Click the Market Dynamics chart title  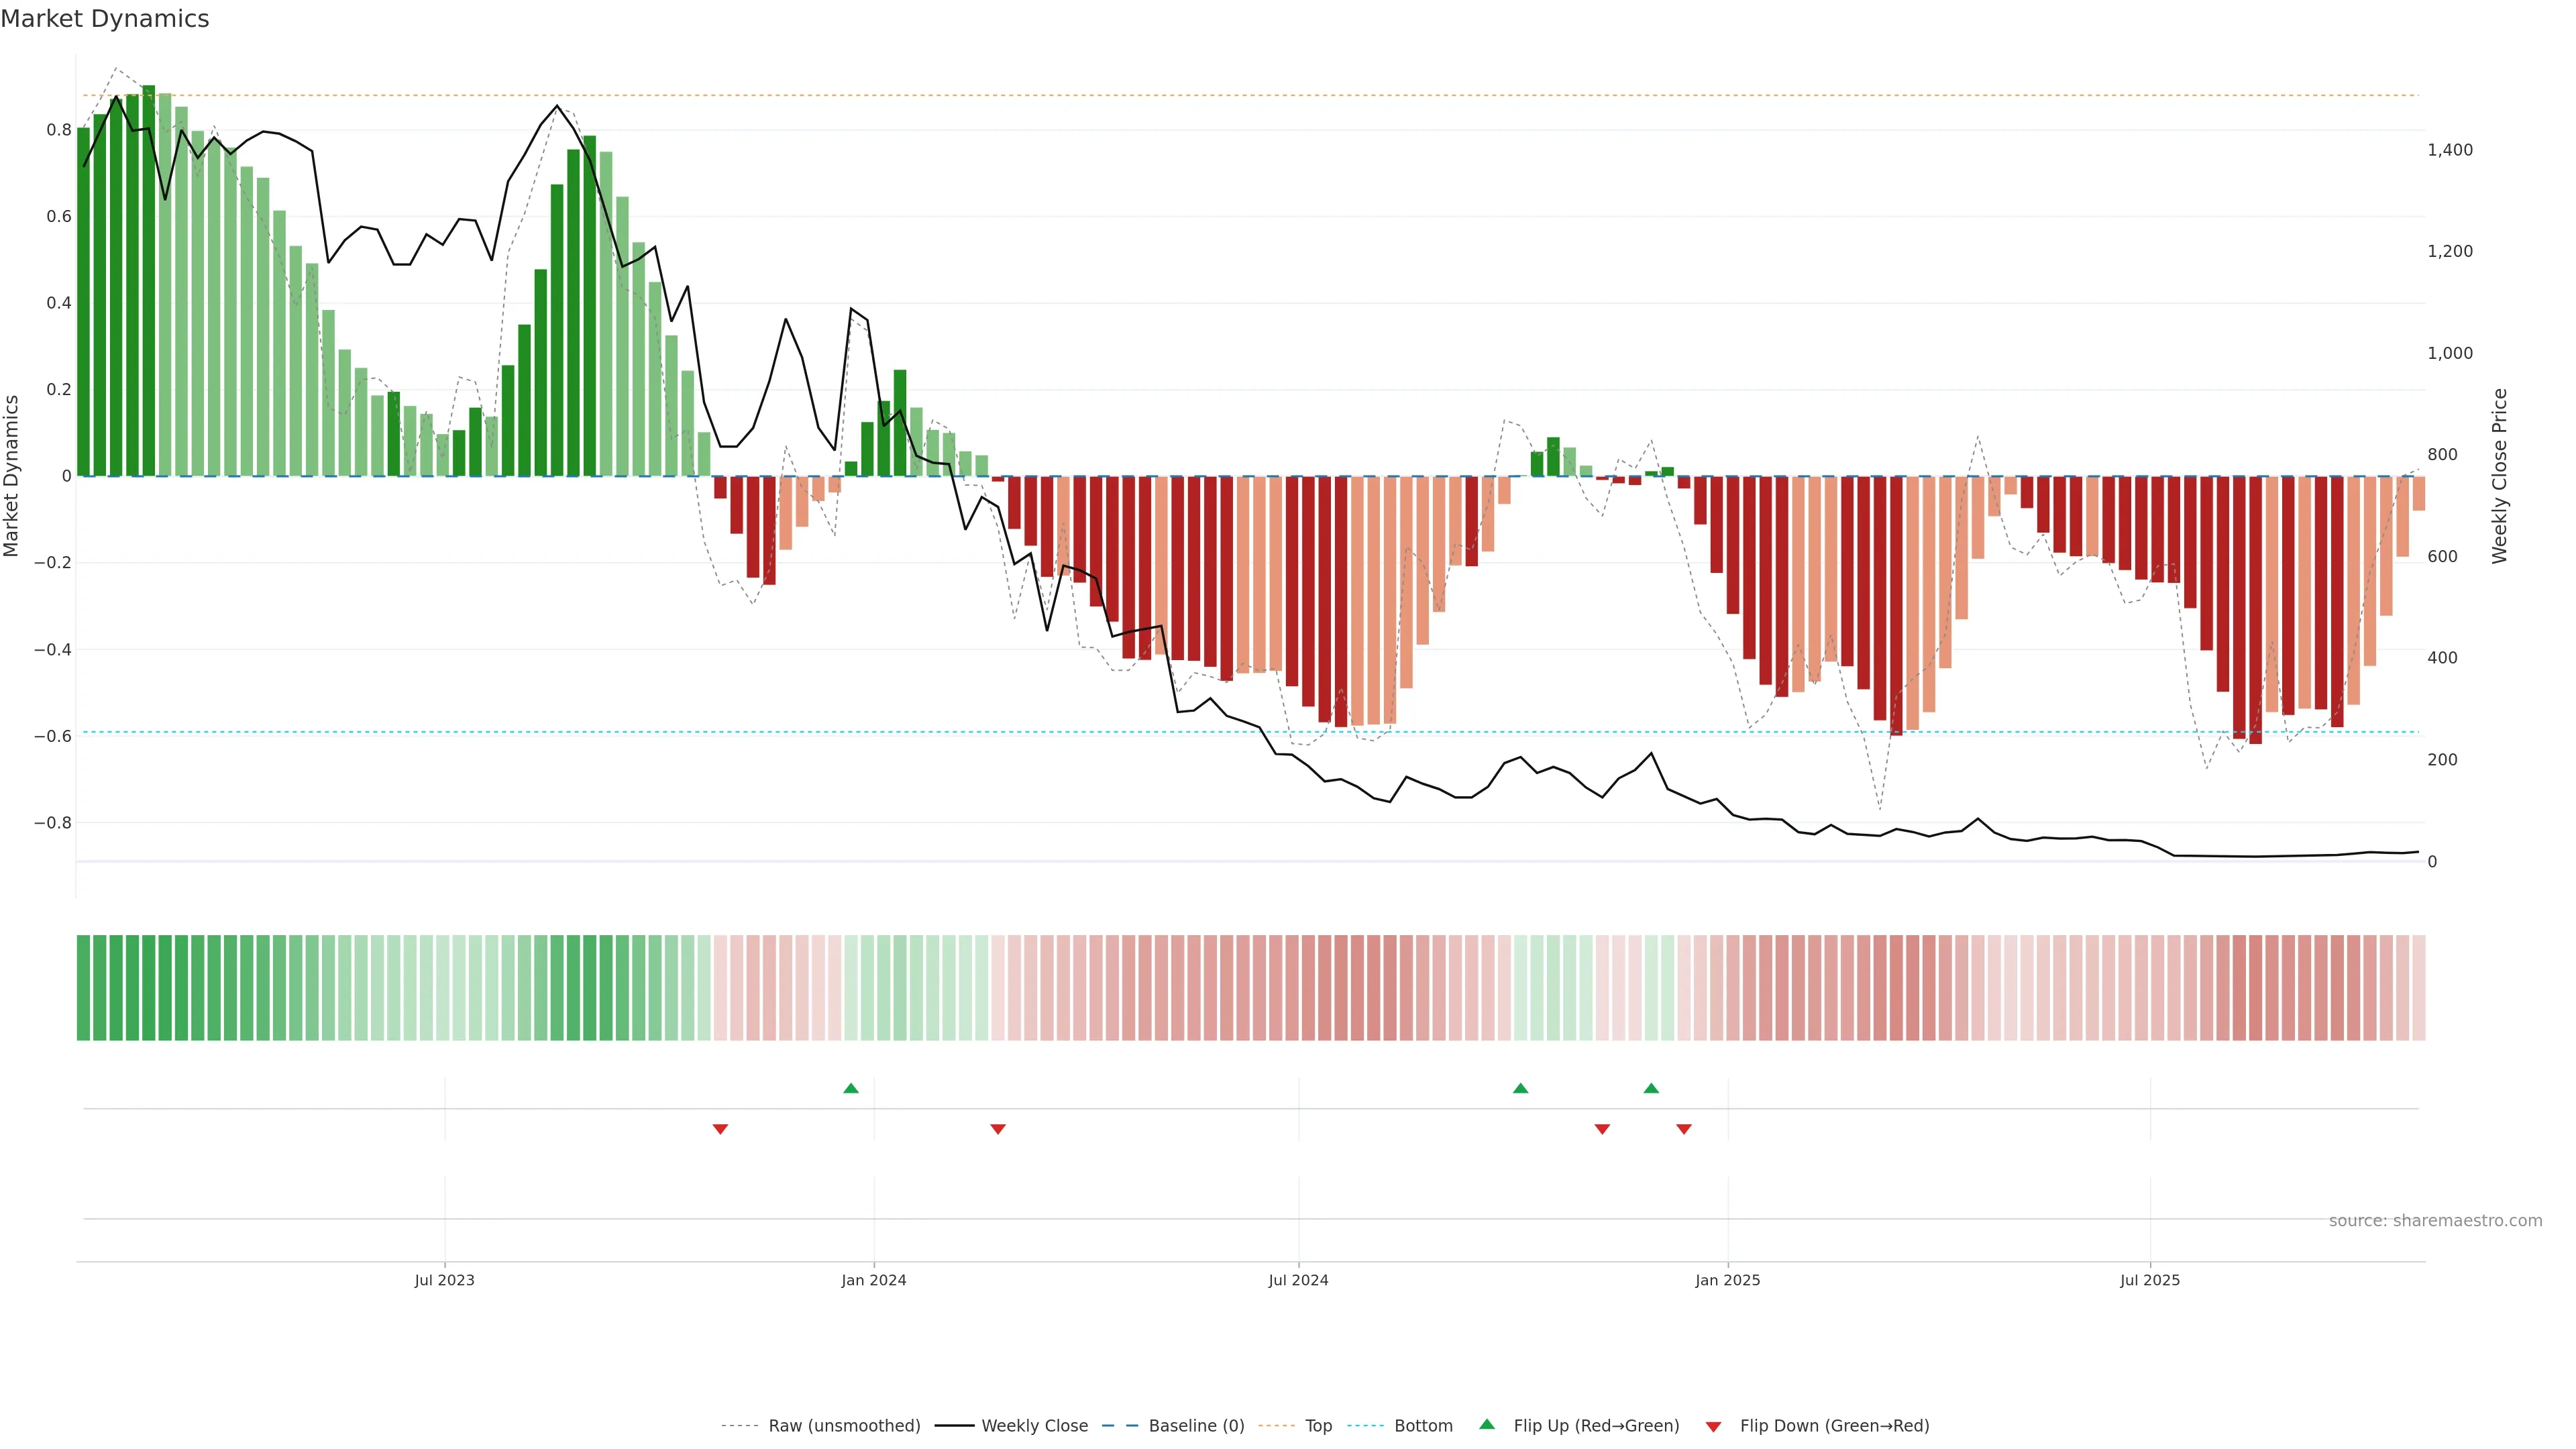[105, 19]
